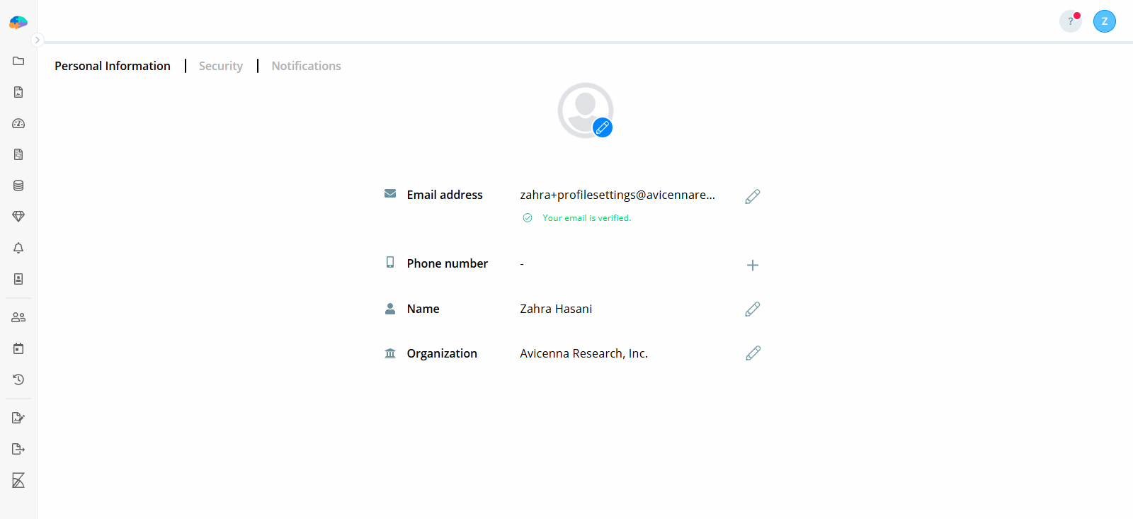Open the user avatar Z menu
This screenshot has width=1133, height=519.
[x=1104, y=21]
